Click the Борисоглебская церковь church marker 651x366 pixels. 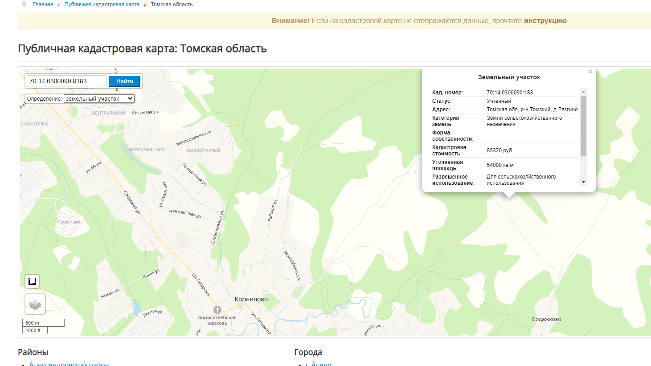[x=217, y=309]
